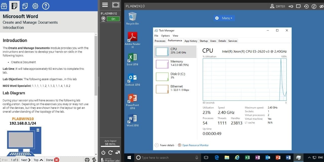Click the Excel icon in the taskbar
Viewport: 324px width, 162px height.
(x=247, y=157)
